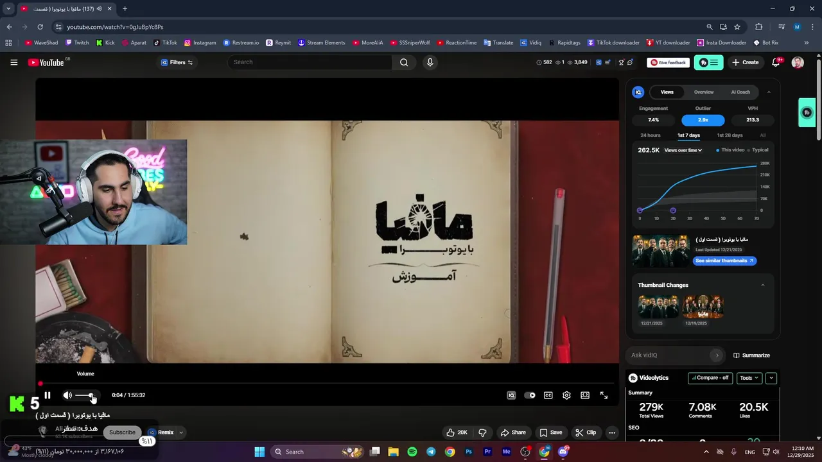Switch to the Overview tab
The width and height of the screenshot is (822, 462).
(x=704, y=92)
